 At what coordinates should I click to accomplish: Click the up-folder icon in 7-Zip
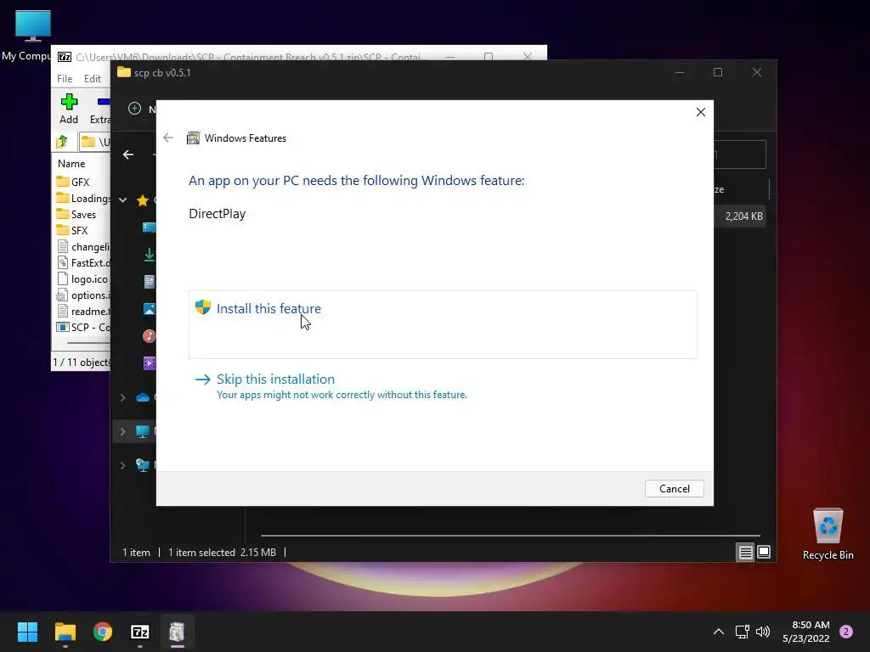[62, 142]
